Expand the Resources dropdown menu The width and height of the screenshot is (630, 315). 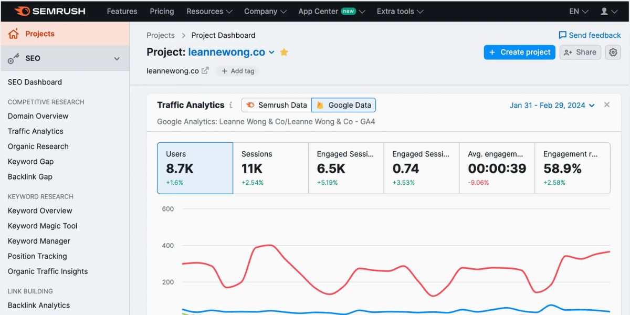[x=209, y=11]
